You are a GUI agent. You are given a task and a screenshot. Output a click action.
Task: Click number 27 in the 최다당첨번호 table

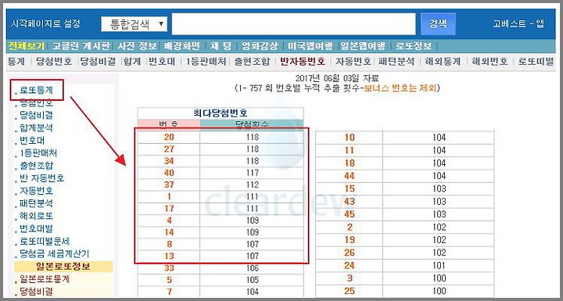pyautogui.click(x=169, y=149)
